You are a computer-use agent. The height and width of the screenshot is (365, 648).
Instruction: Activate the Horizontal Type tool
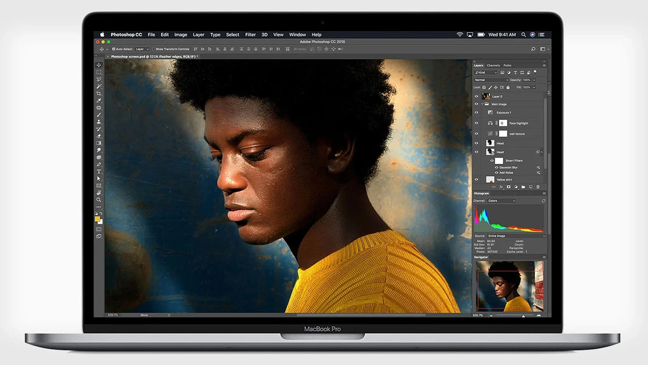coord(99,171)
